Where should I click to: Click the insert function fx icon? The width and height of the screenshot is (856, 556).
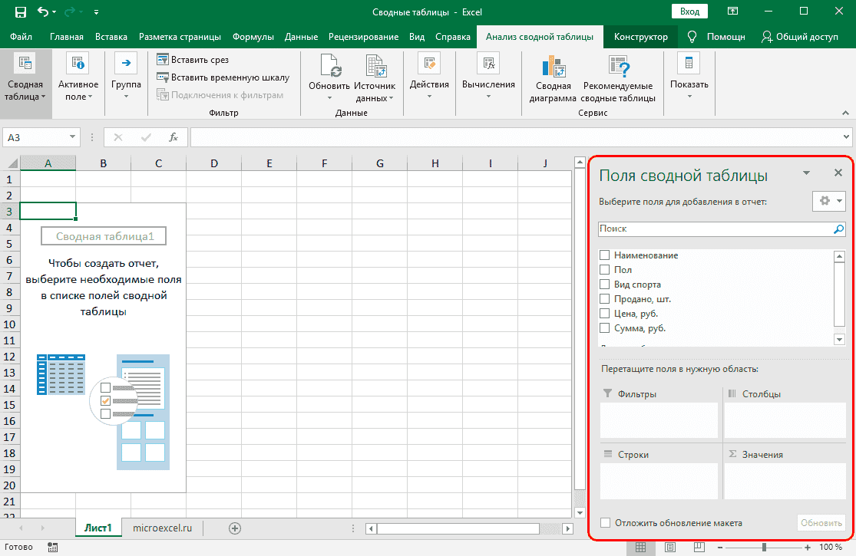click(174, 137)
